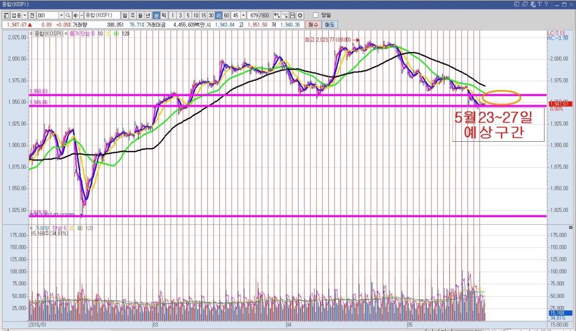Click the 120 moving average legend number
576x331 pixels.
coord(125,34)
